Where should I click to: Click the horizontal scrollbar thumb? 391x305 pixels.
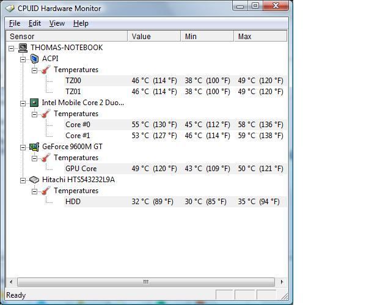[146, 282]
